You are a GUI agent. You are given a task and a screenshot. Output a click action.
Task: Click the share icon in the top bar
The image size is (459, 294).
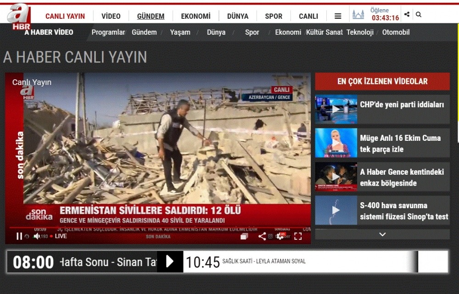(x=407, y=15)
